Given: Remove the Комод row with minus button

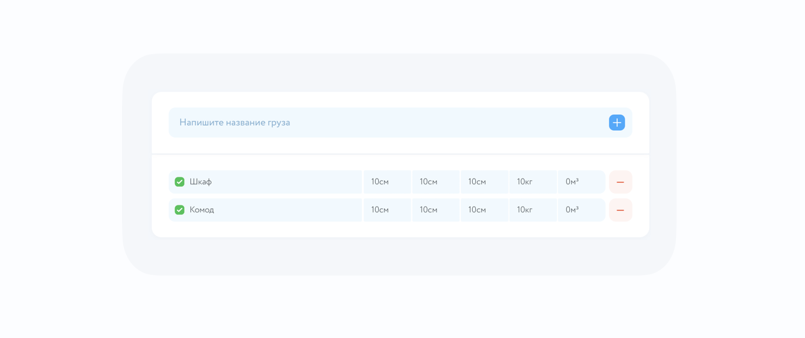Looking at the screenshot, I should pos(620,210).
